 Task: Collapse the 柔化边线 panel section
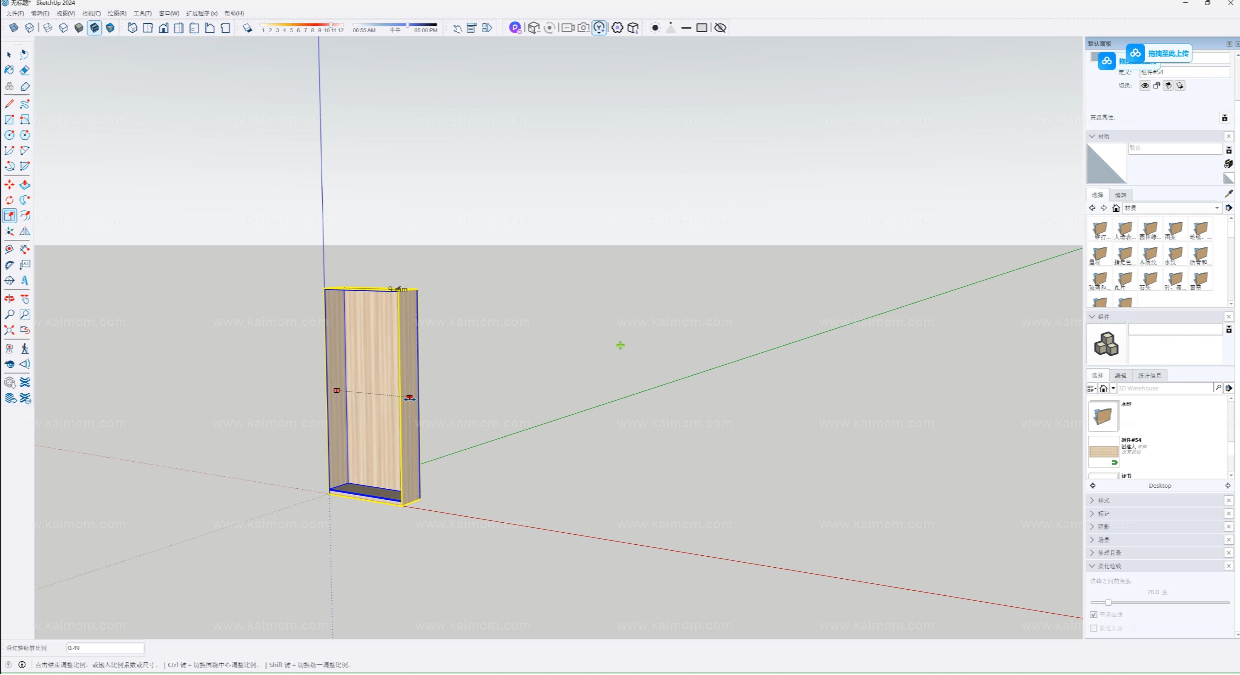(1092, 566)
